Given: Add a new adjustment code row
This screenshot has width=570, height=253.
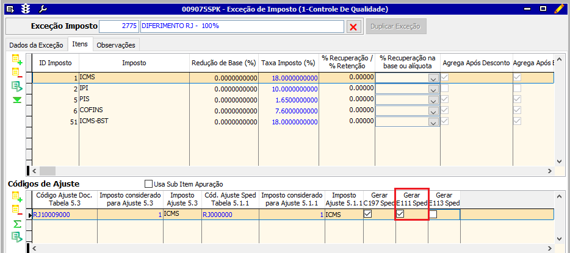Looking at the screenshot, I should (x=17, y=197).
